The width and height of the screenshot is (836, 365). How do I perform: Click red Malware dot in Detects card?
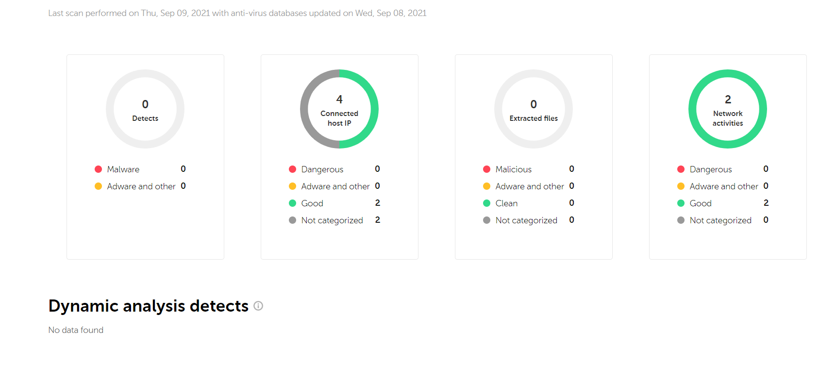click(x=98, y=169)
